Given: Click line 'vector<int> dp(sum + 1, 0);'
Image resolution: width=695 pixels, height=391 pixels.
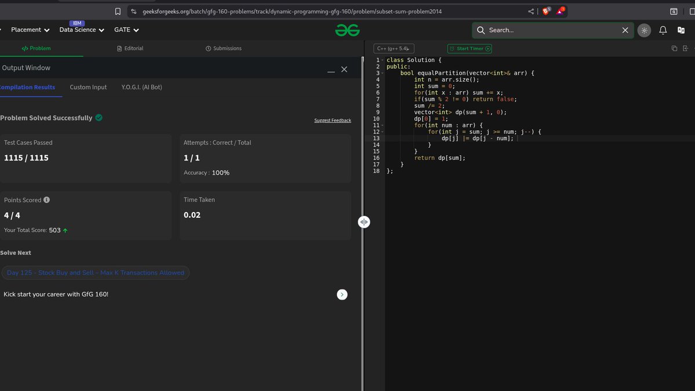Looking at the screenshot, I should point(460,112).
